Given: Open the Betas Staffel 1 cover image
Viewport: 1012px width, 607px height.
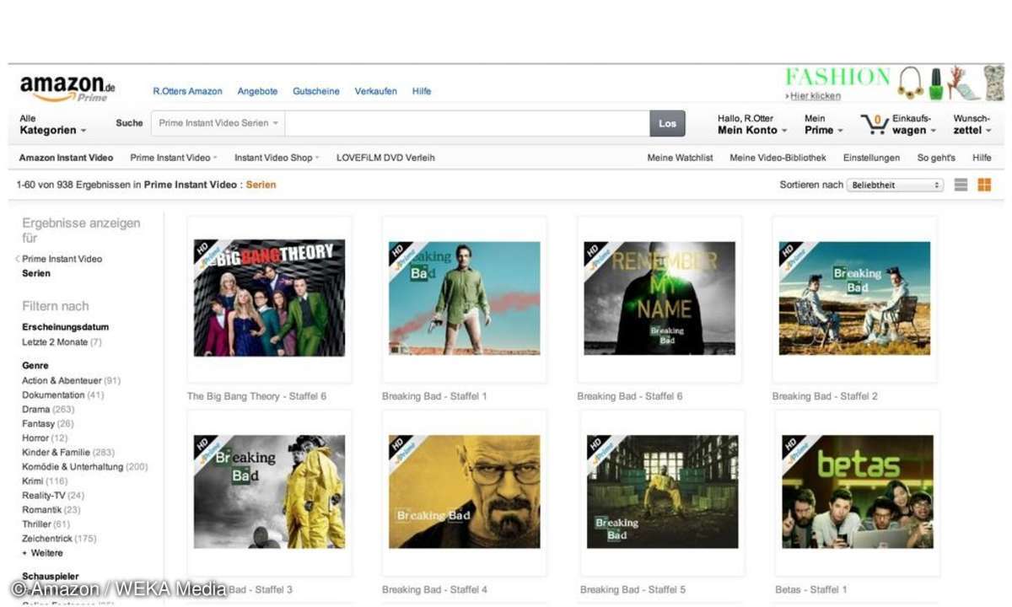Looking at the screenshot, I should click(x=858, y=492).
